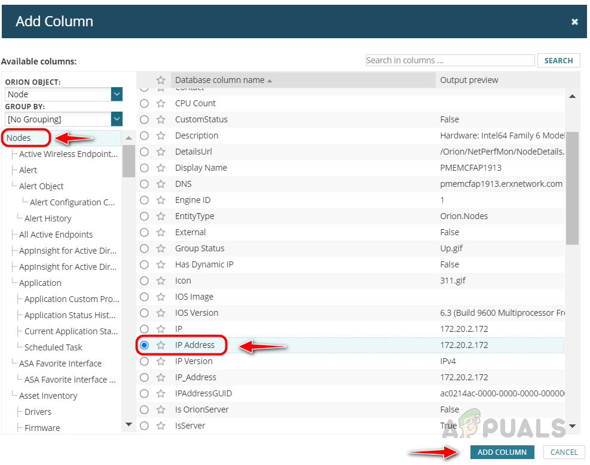Select the Alert tree node
The image size is (590, 465).
tap(28, 170)
